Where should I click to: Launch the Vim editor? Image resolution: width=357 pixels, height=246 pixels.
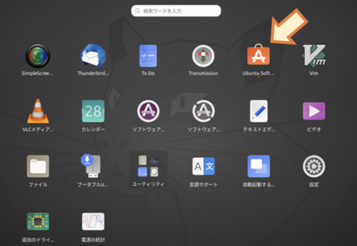(314, 55)
